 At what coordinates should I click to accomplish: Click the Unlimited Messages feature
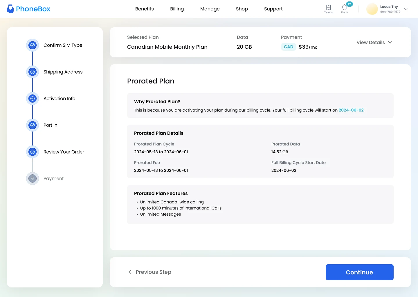[x=161, y=214]
